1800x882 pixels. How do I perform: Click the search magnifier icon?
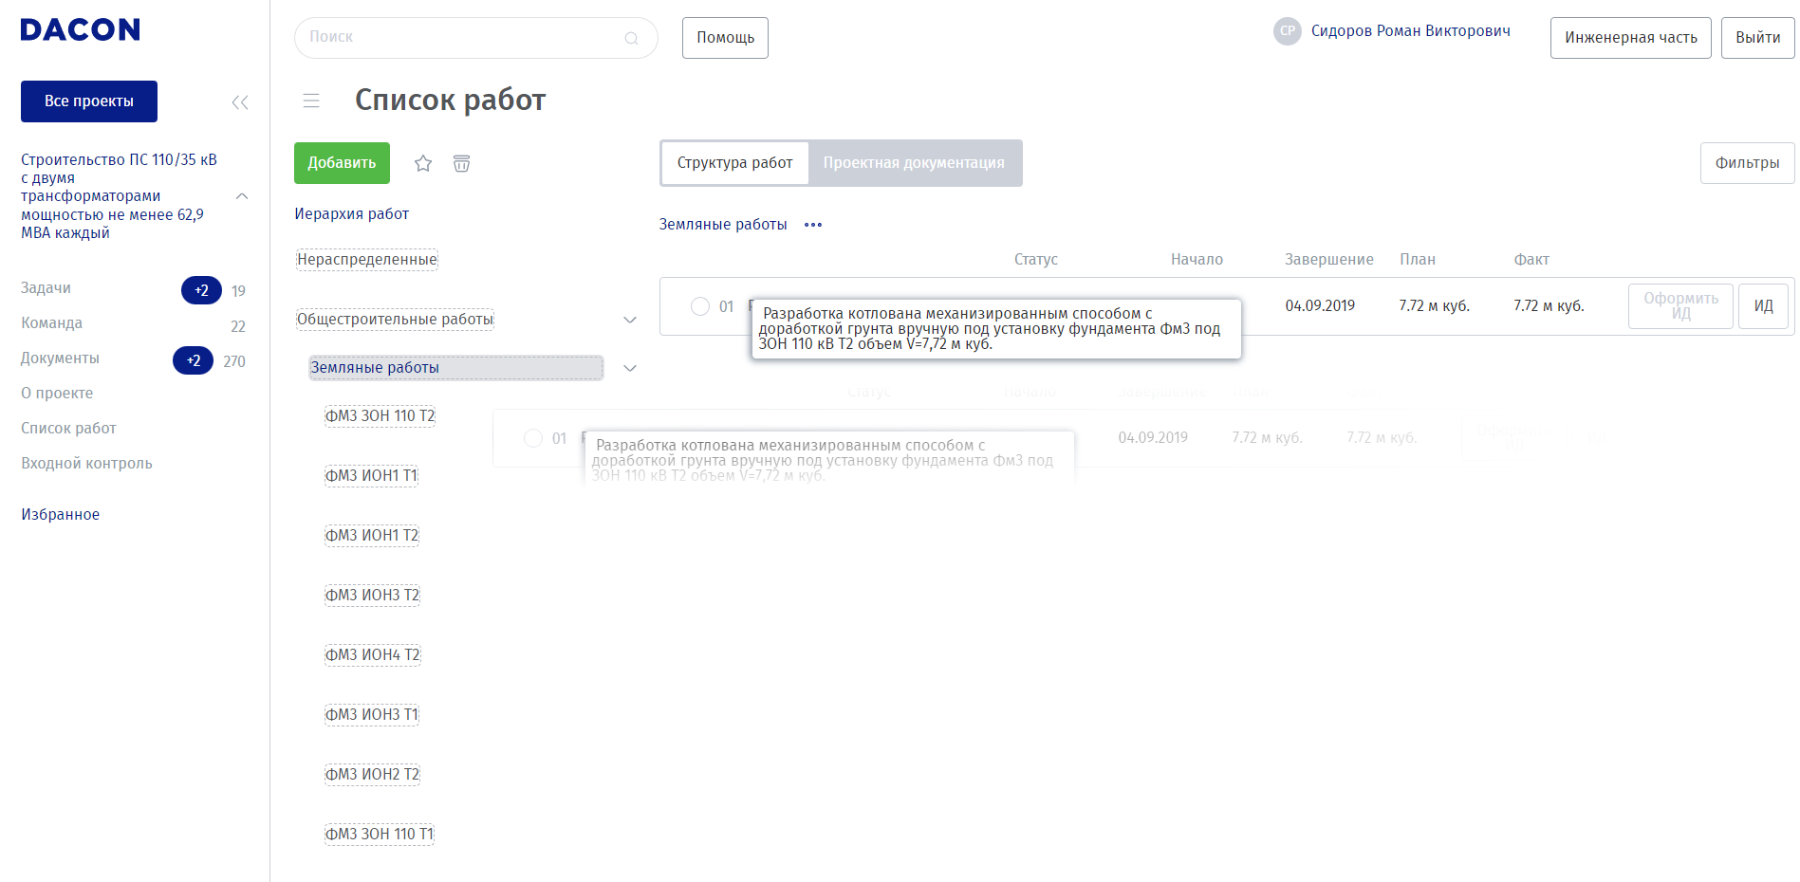(631, 38)
